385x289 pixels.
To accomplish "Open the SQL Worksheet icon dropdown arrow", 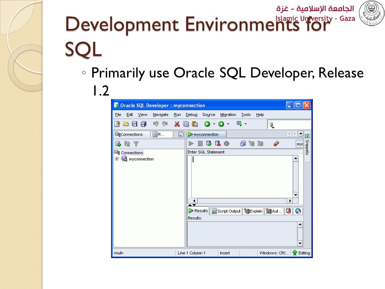I will [245, 124].
